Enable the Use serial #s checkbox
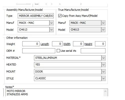Image resolution: width=125 pixels, height=100 pixels. click(x=58, y=50)
